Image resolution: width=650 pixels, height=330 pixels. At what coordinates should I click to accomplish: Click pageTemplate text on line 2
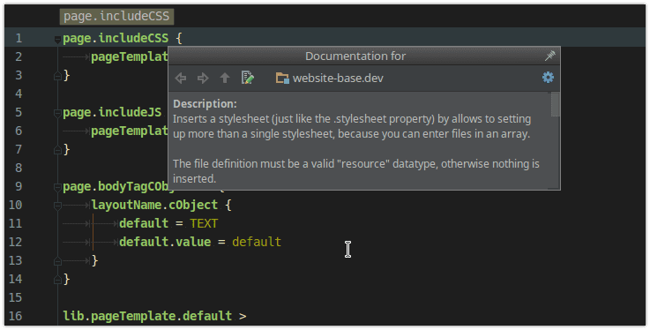130,56
